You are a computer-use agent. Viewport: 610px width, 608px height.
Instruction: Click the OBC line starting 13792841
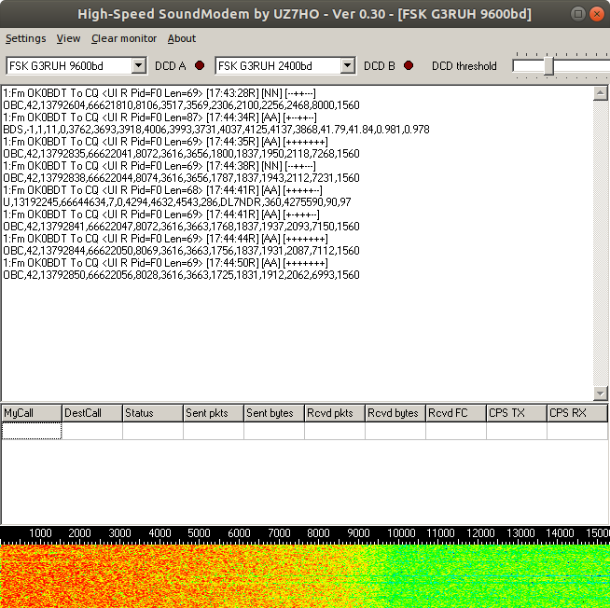(181, 227)
